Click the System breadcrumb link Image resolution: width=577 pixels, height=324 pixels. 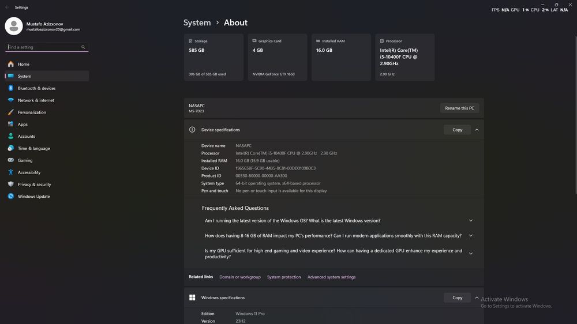pyautogui.click(x=197, y=23)
